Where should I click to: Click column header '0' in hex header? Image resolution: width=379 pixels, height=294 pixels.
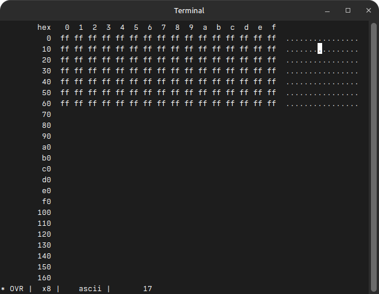click(x=67, y=28)
